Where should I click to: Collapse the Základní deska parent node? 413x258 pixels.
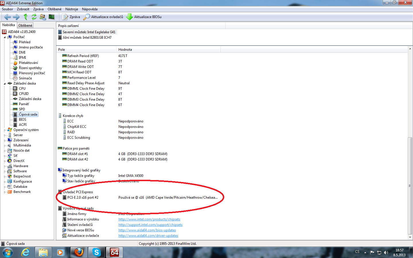point(5,84)
